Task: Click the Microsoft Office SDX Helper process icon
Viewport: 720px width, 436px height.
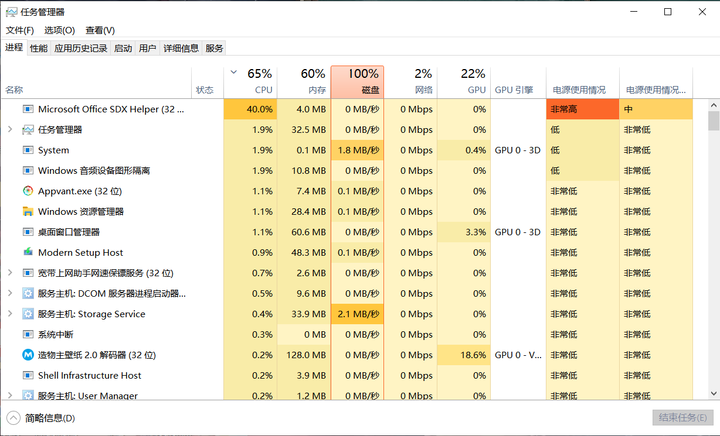Action: (28, 109)
